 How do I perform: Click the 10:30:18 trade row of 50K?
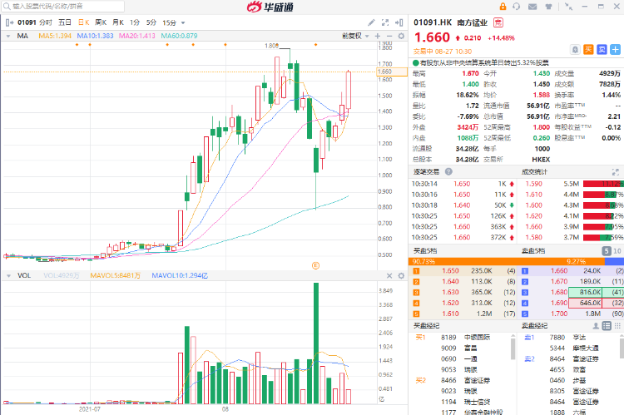[x=463, y=205]
